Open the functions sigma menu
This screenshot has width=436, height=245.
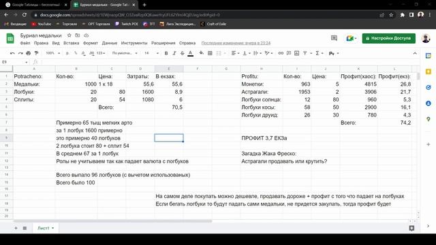318,53
